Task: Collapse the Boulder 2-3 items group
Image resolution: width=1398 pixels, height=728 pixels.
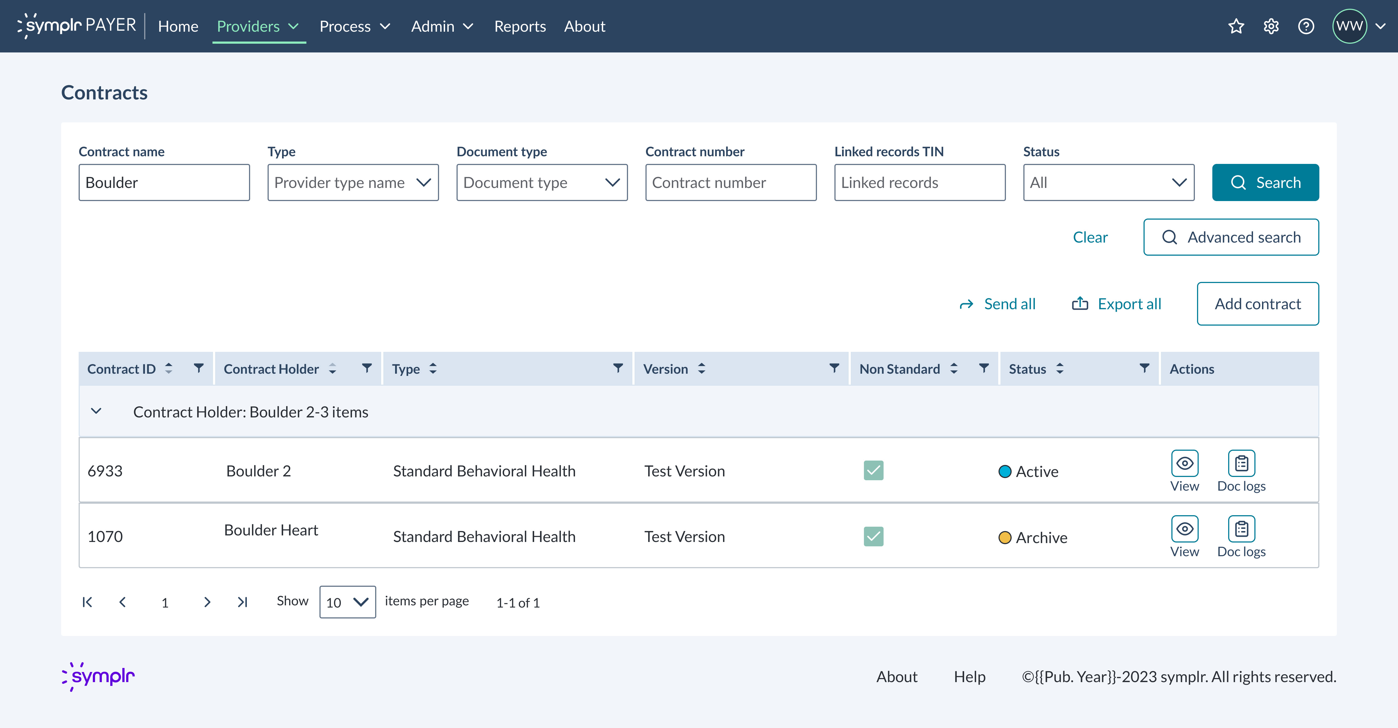Action: point(96,411)
